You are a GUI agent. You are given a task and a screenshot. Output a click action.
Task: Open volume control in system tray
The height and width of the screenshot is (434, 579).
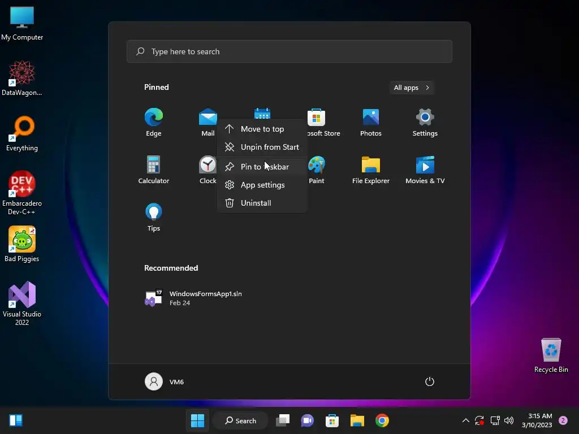pyautogui.click(x=509, y=420)
